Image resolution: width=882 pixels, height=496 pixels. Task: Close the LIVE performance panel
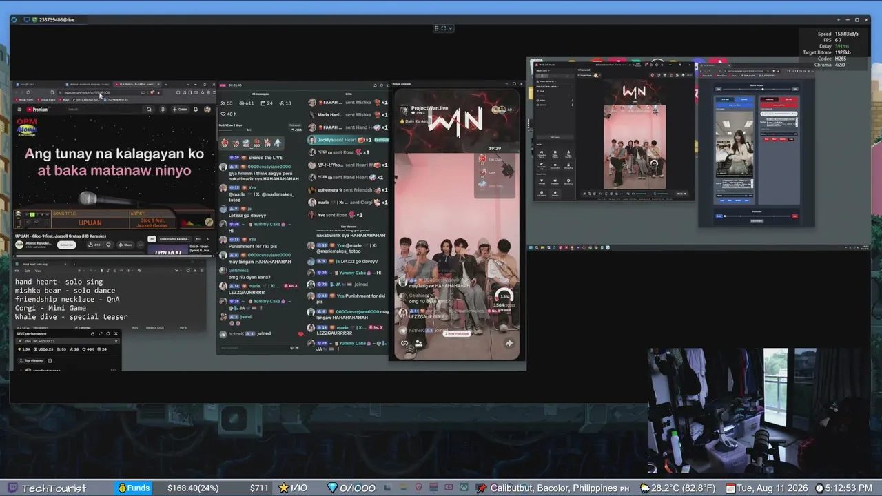coord(116,333)
